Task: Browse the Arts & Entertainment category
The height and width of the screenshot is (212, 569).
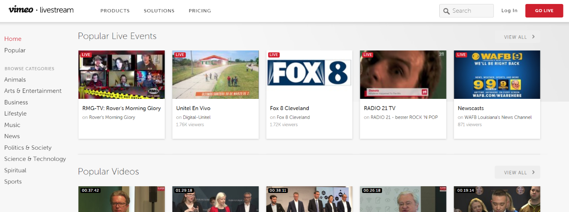Action: point(33,91)
